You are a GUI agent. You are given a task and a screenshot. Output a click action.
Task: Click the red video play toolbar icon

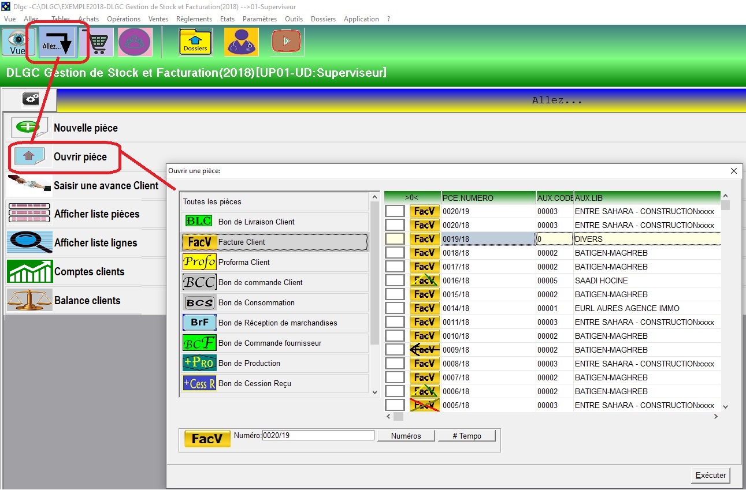click(x=287, y=42)
